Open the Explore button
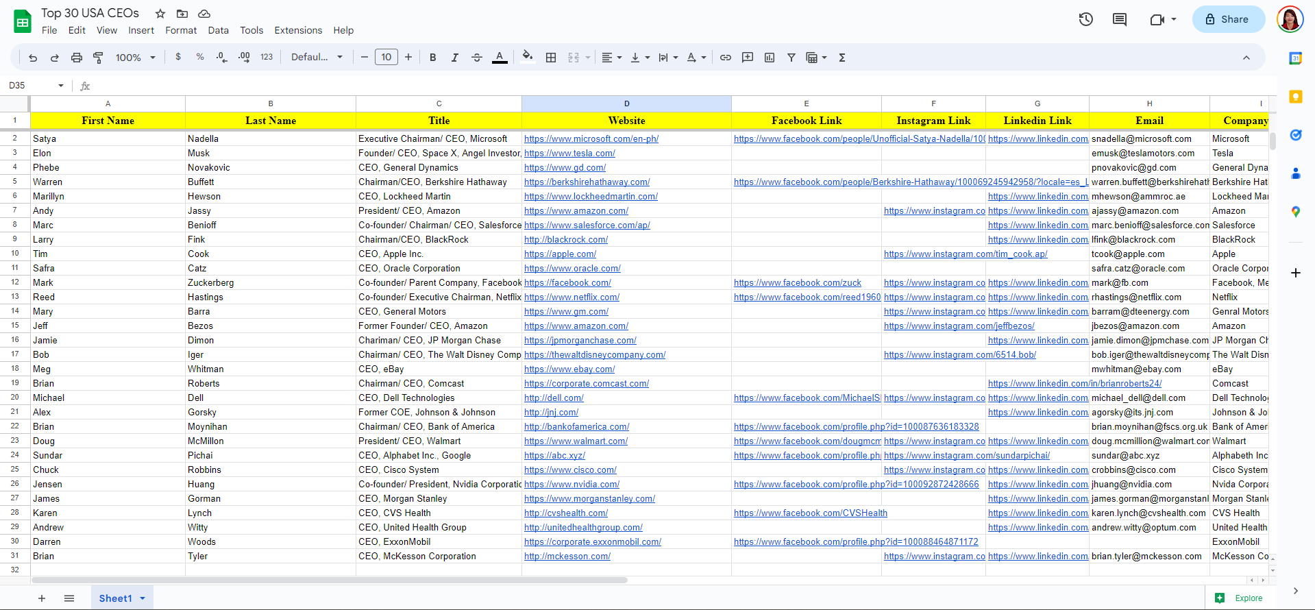 coord(1239,598)
